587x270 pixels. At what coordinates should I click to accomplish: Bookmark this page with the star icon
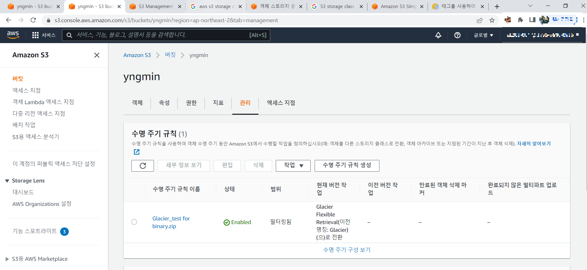492,20
